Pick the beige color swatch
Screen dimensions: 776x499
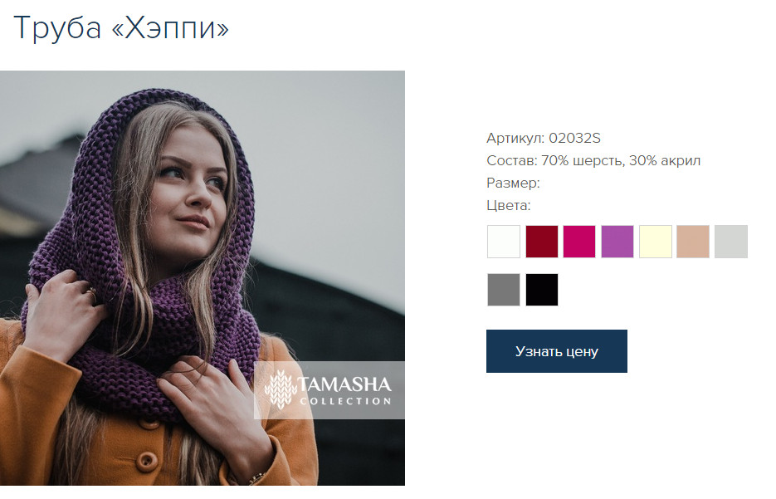(693, 242)
